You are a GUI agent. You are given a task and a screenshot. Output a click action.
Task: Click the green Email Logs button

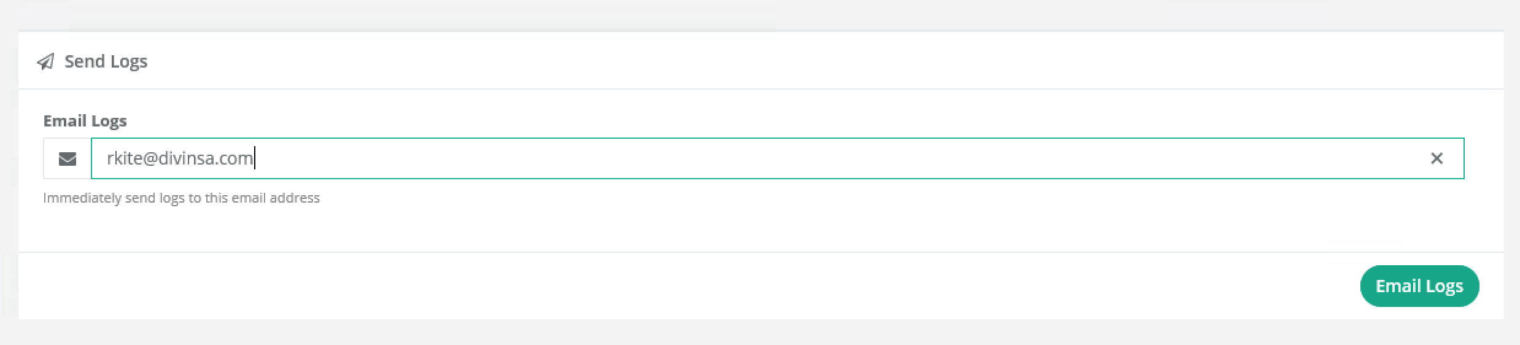(1419, 286)
